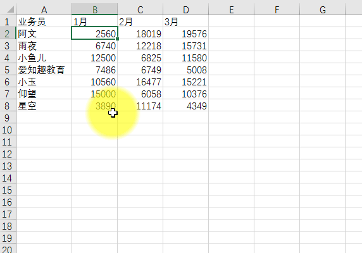Click the fill handle of cell B2
362x253 pixels.
pyautogui.click(x=118, y=39)
